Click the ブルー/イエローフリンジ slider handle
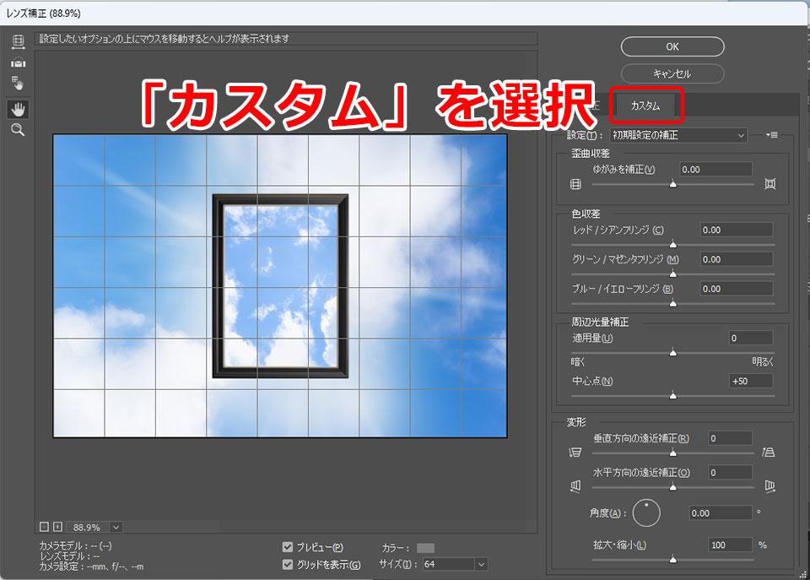Image resolution: width=810 pixels, height=580 pixels. click(673, 303)
